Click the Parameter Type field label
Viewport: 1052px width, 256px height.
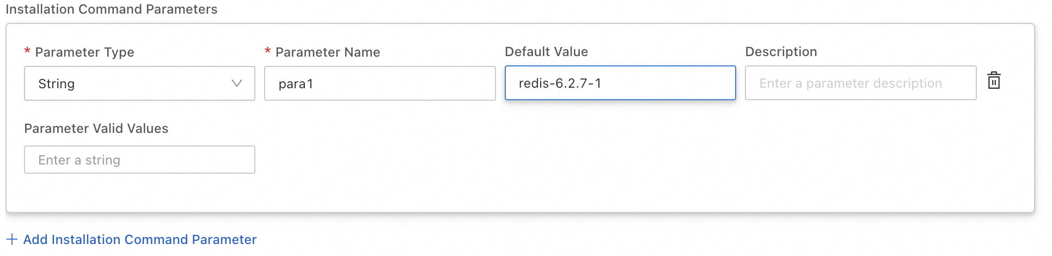(x=84, y=52)
